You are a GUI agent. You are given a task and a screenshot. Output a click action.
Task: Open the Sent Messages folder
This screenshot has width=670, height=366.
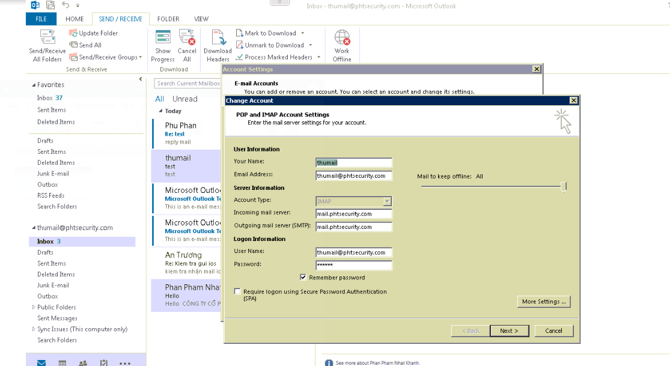[x=57, y=318]
